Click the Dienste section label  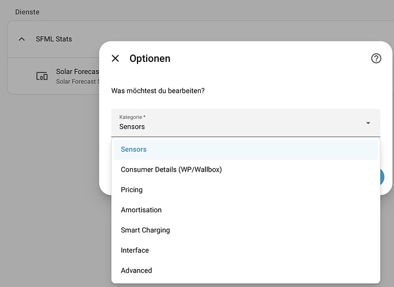27,12
